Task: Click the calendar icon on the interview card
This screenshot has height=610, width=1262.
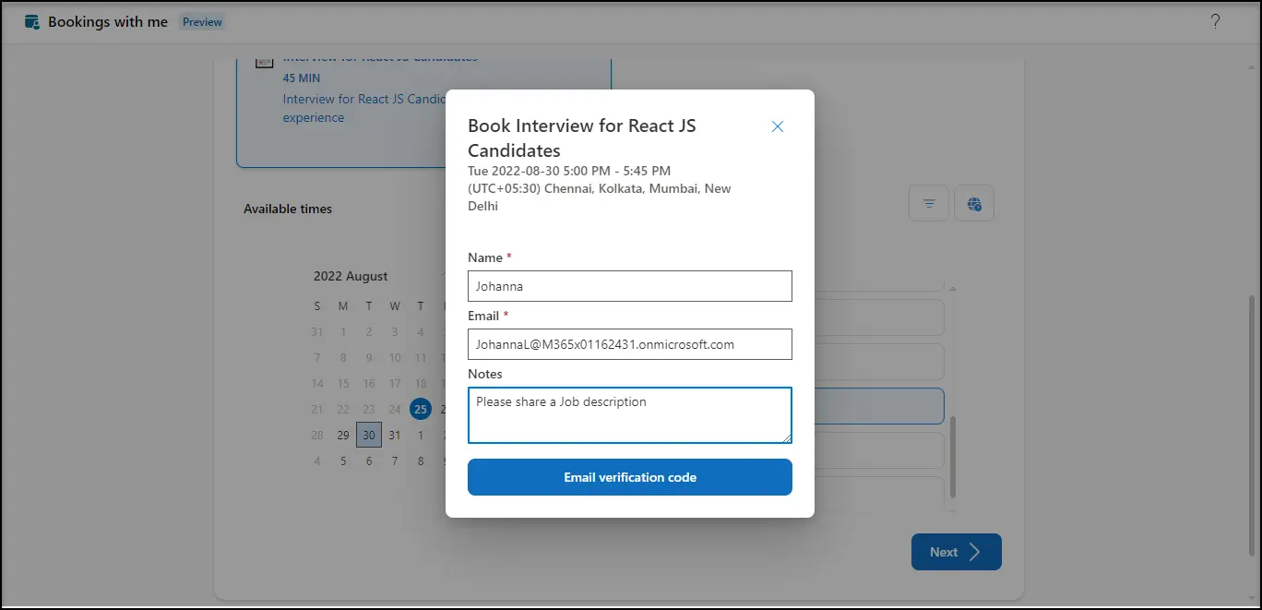Action: [265, 61]
